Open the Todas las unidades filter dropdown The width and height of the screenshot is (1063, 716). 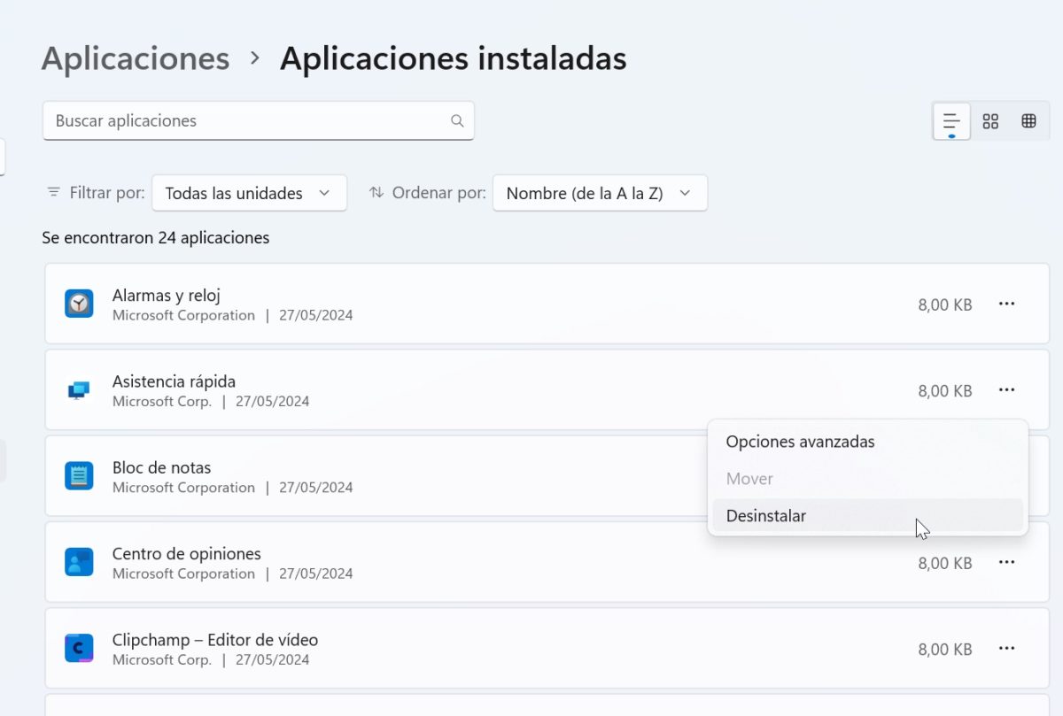249,193
